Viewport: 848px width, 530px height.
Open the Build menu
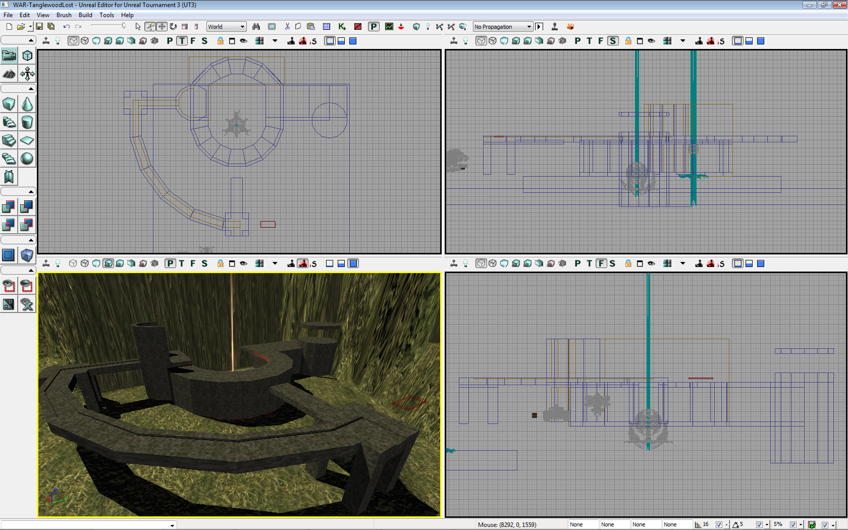85,15
